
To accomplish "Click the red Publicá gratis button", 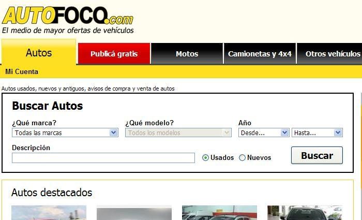I will click(114, 54).
